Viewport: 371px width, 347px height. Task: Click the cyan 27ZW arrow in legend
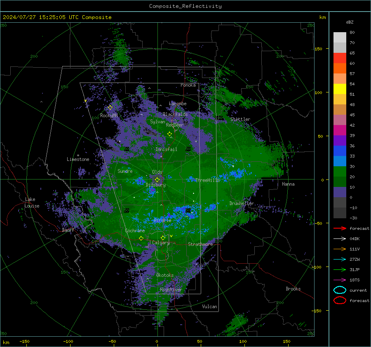pyautogui.click(x=340, y=259)
